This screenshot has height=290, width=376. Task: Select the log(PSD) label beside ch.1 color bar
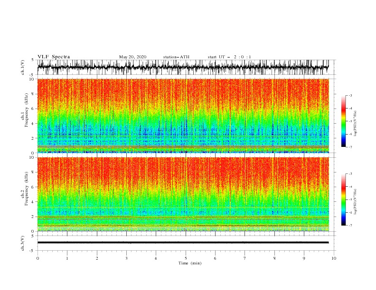(x=356, y=124)
